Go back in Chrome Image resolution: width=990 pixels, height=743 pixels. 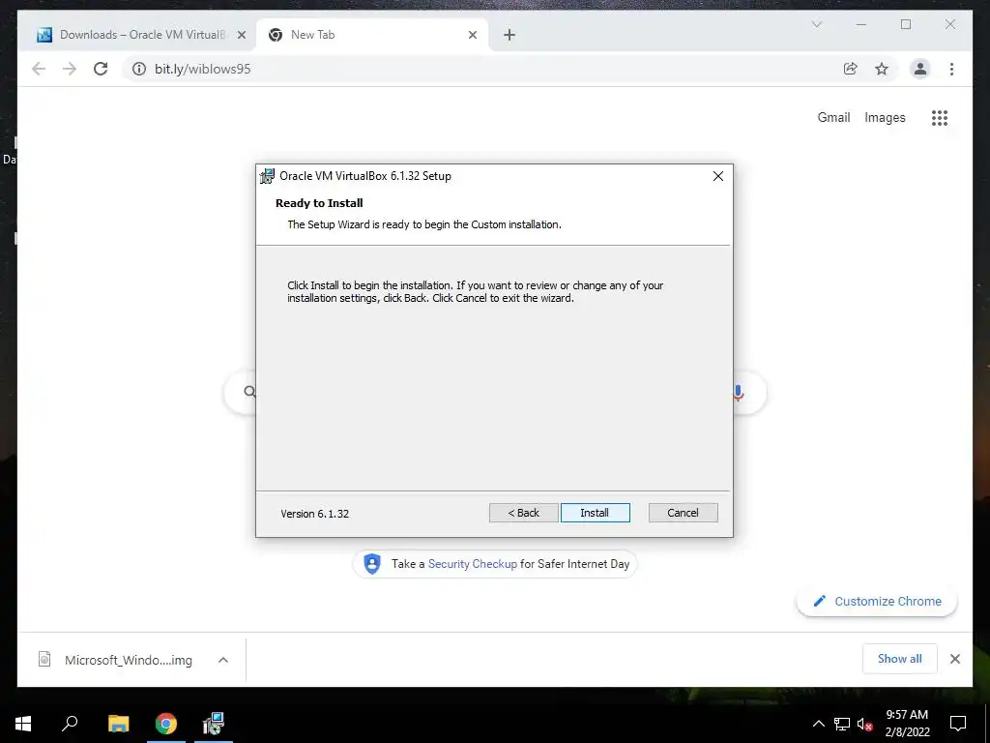[x=39, y=69]
